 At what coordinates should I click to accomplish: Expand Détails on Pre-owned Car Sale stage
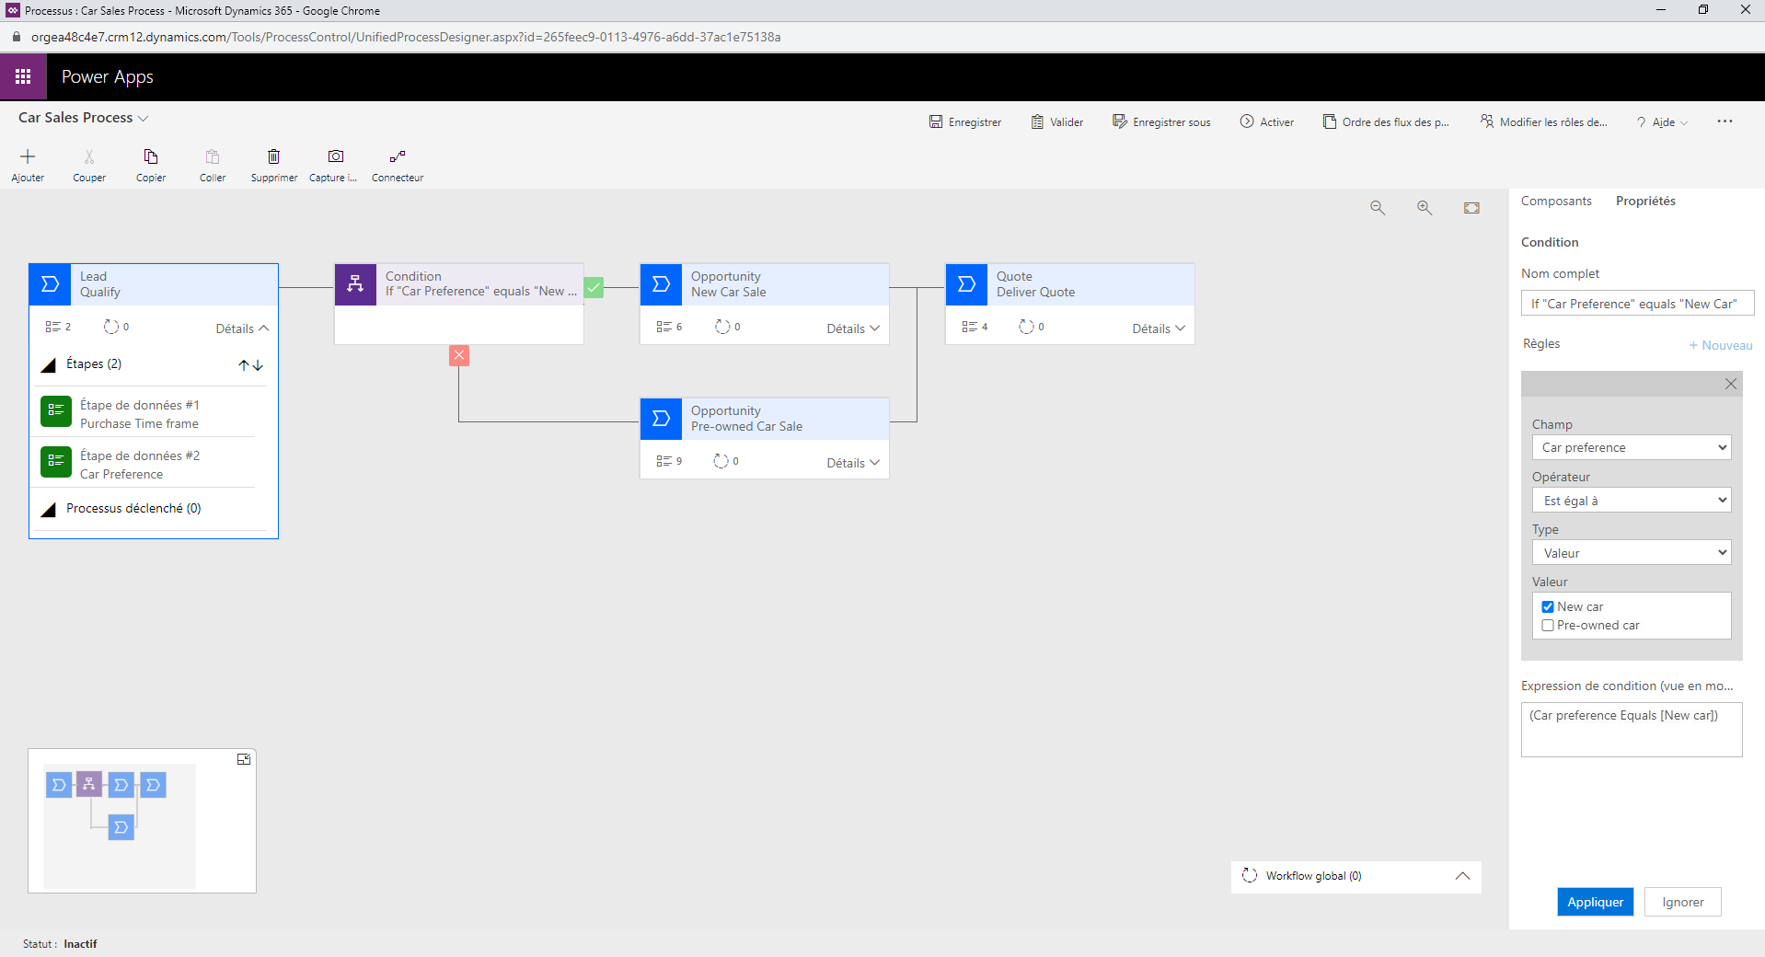coord(853,463)
